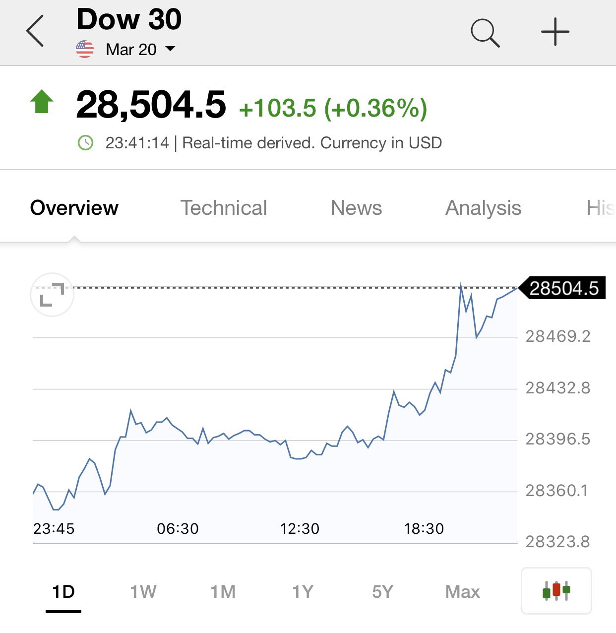Open search with the magnifier icon
The width and height of the screenshot is (616, 633).
click(x=485, y=33)
